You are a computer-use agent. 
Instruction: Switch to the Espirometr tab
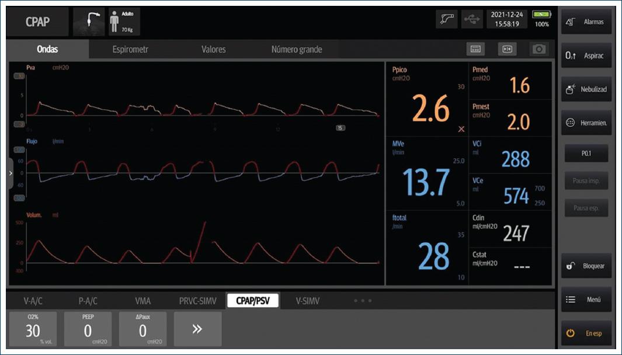coord(130,50)
